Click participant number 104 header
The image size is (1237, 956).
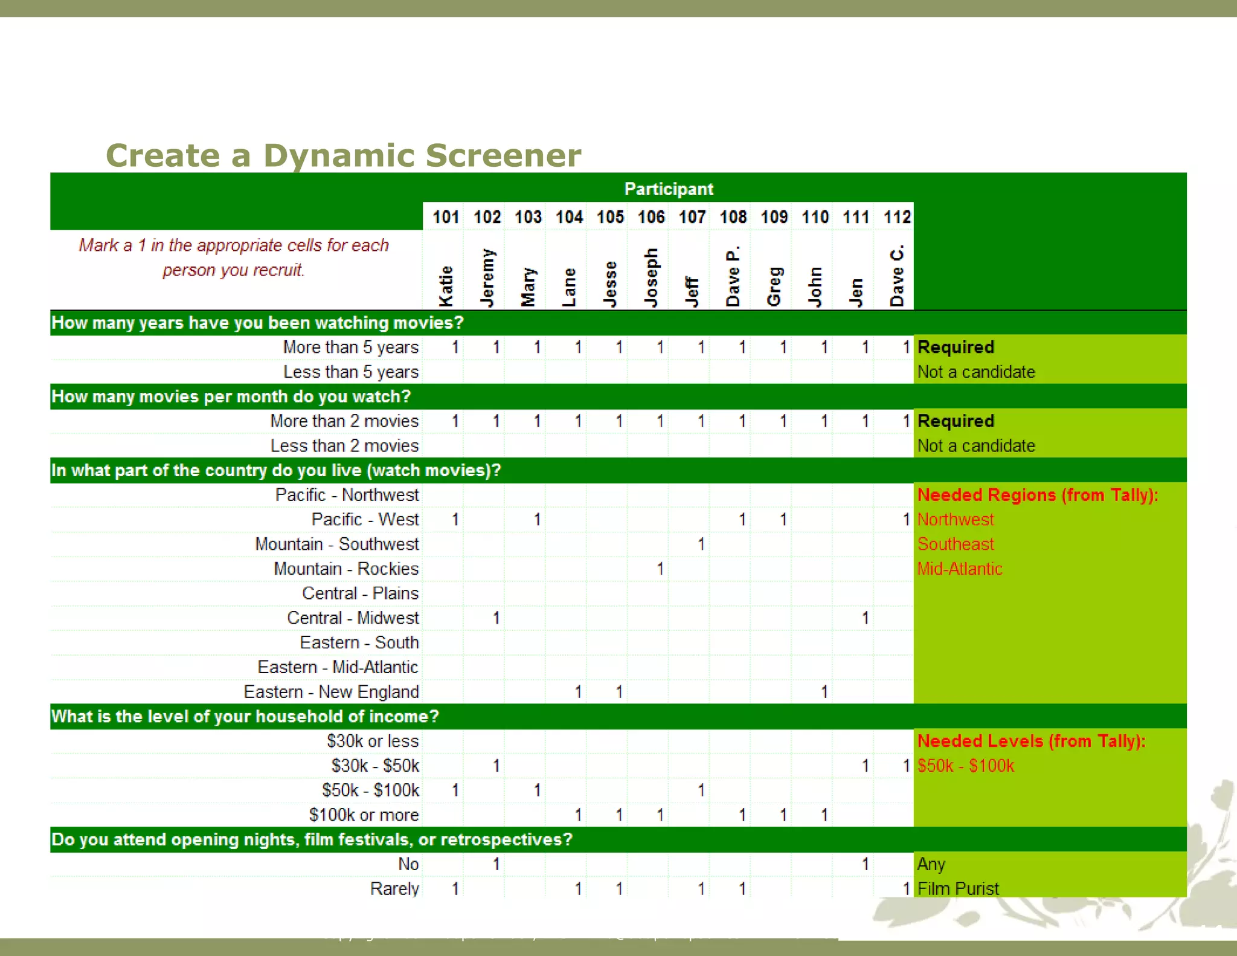(x=569, y=217)
